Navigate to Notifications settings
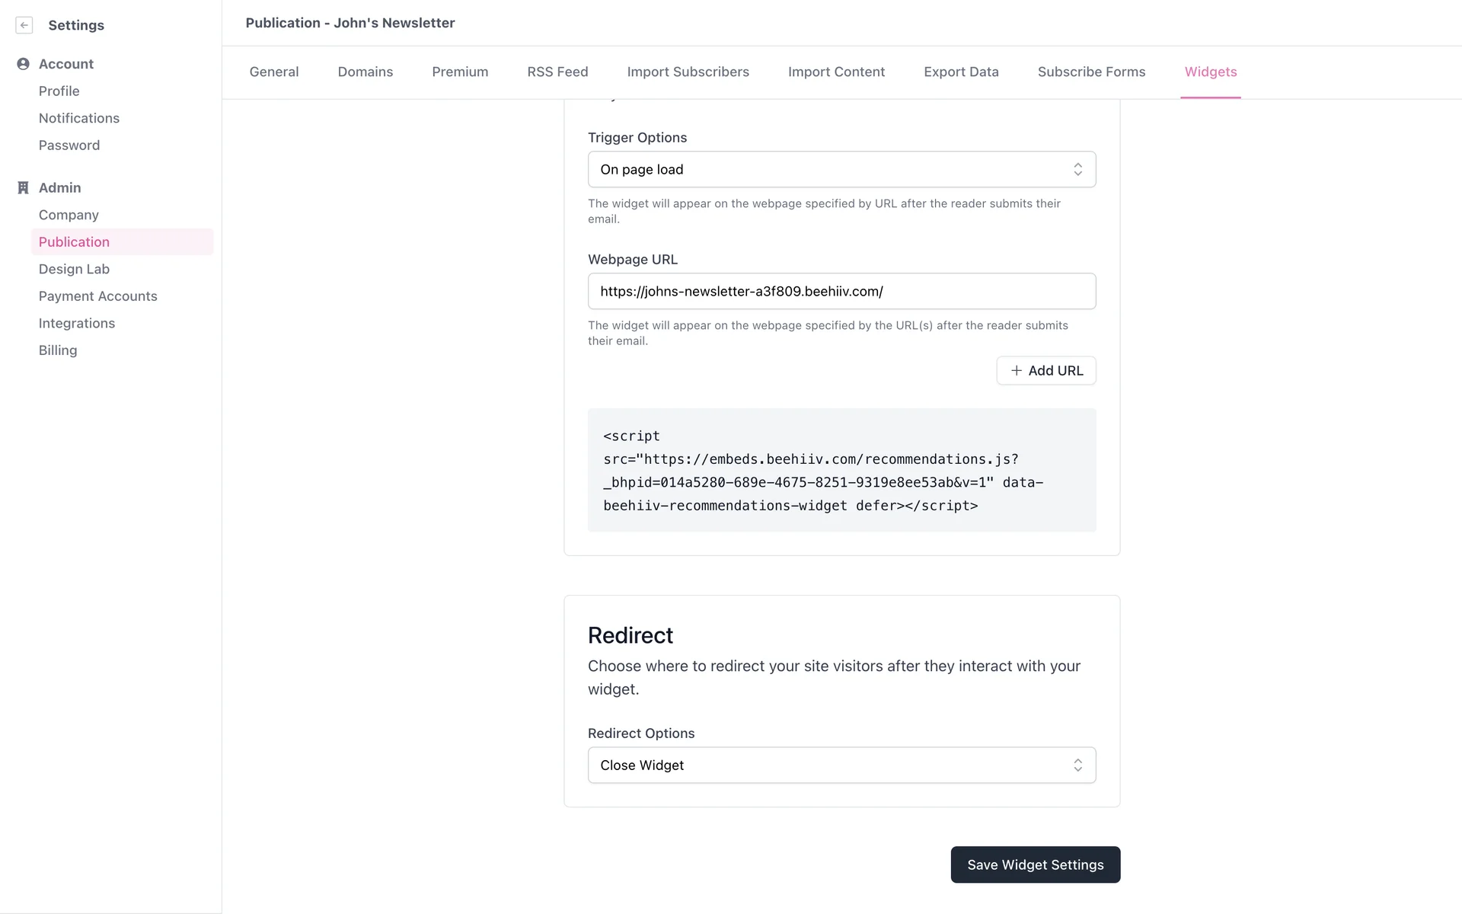The height and width of the screenshot is (914, 1462). pyautogui.click(x=79, y=118)
